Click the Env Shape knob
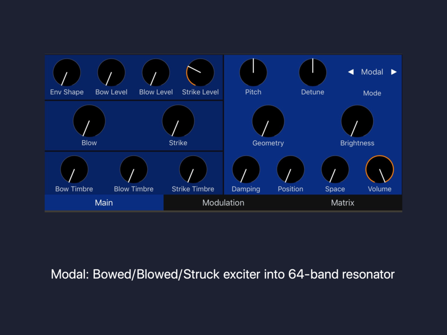447x335 pixels. click(67, 72)
